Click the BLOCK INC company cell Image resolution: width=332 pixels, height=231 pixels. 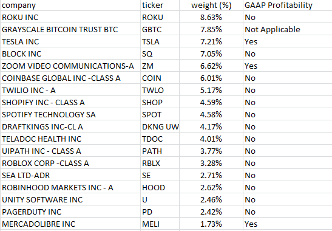tap(70, 53)
